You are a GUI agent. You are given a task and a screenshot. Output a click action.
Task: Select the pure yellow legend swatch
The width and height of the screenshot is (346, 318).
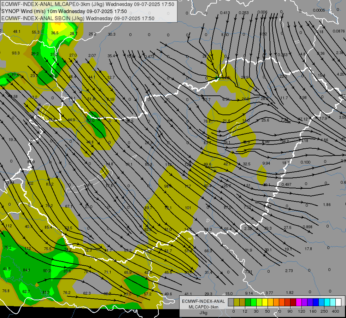point(265,302)
